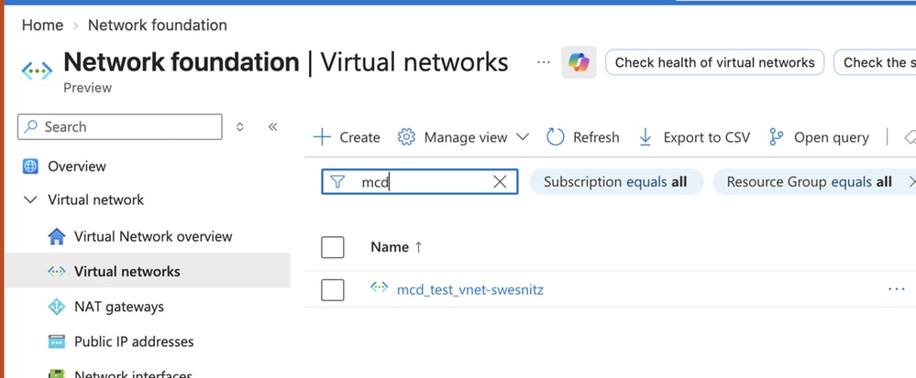Collapse the Virtual network section chevron
This screenshot has height=378, width=916.
click(x=29, y=200)
